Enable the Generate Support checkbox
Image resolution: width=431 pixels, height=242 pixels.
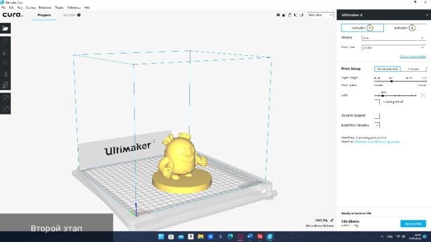point(377,116)
